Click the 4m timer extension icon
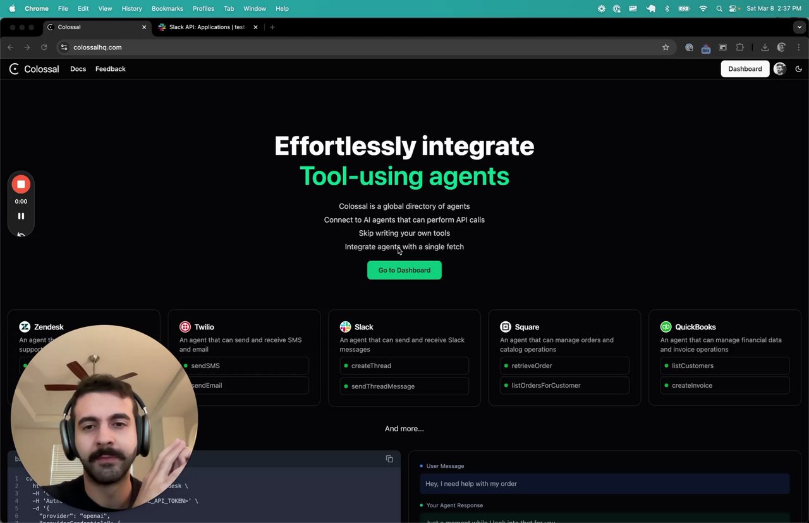The image size is (809, 523). 706,48
